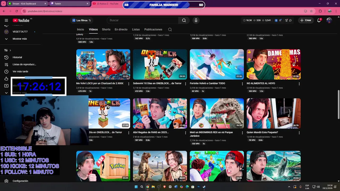Open the Simpsons 24:48 thumbnail

(x=217, y=166)
